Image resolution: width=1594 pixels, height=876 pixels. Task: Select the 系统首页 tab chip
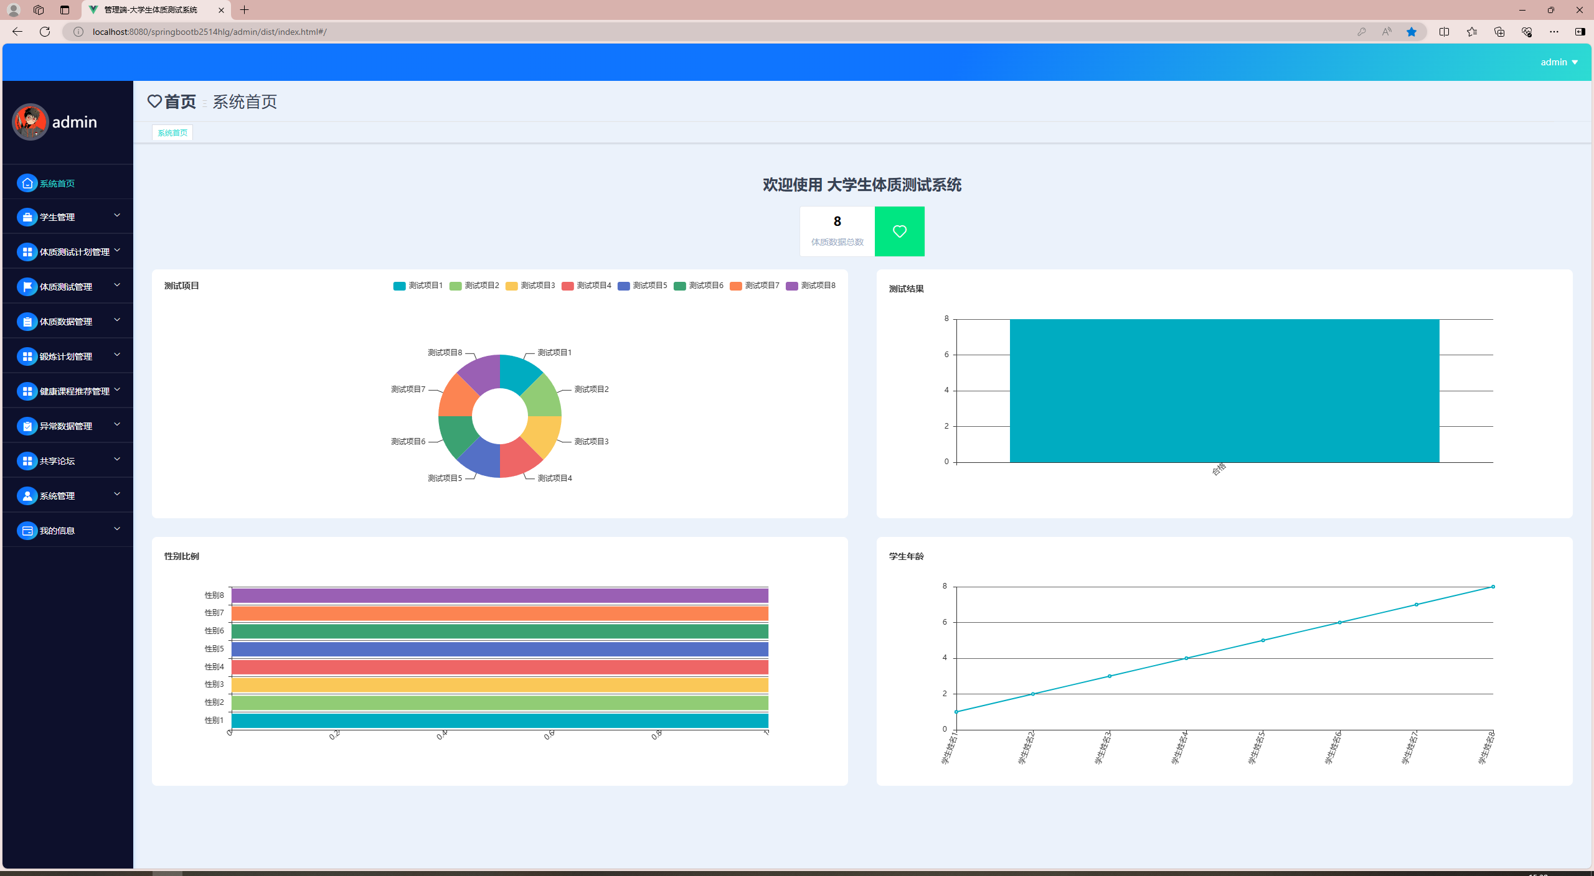pos(172,133)
